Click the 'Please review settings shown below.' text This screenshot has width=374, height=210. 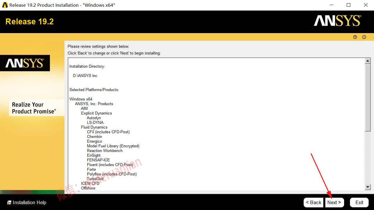tap(98, 47)
